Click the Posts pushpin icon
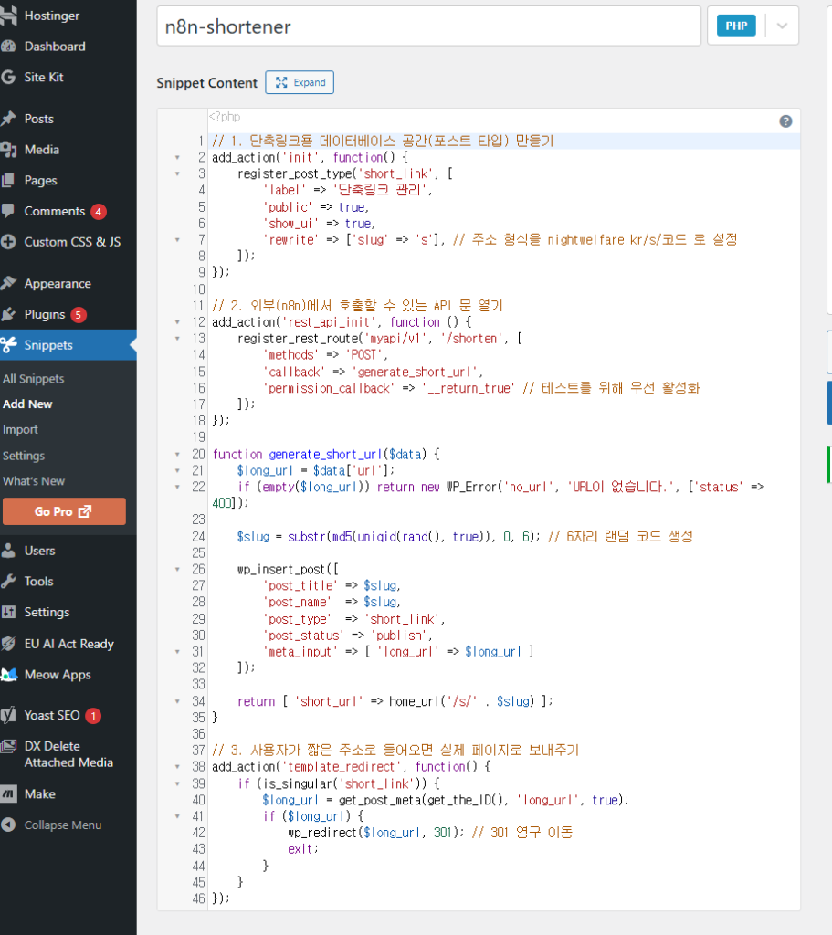832x935 pixels. [x=9, y=119]
